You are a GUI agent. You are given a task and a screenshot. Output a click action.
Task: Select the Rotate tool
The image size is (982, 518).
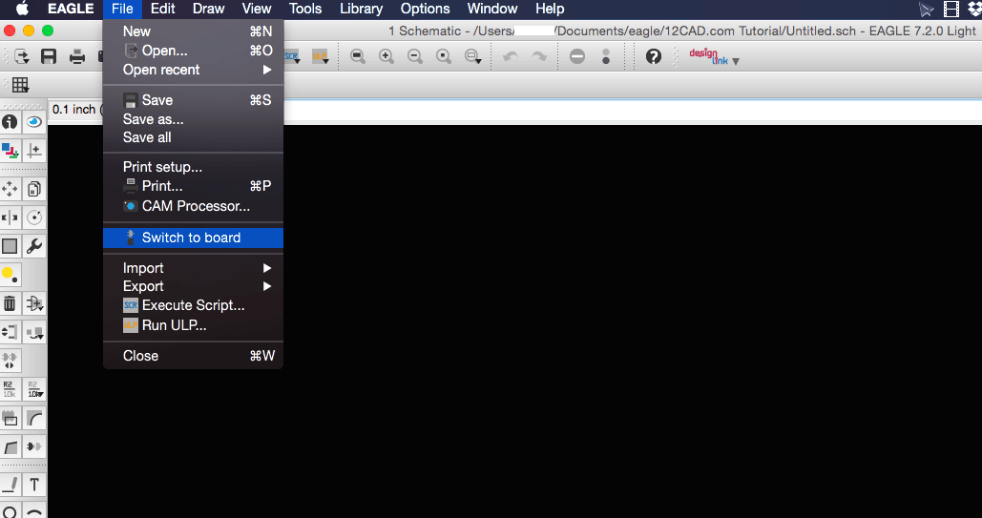[34, 218]
